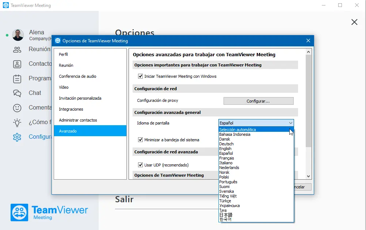Click the vertical scrollbar thumb in options panel
The width and height of the screenshot is (366, 230).
(x=308, y=101)
